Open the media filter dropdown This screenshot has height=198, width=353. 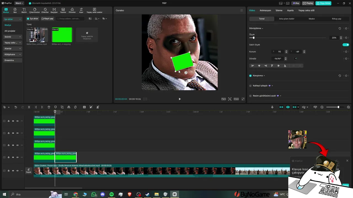(x=105, y=19)
